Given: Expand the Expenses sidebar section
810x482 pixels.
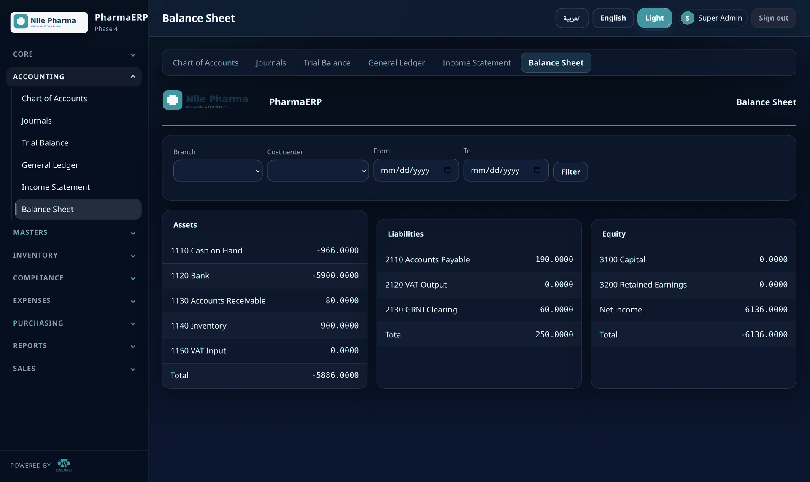Looking at the screenshot, I should click(x=74, y=300).
